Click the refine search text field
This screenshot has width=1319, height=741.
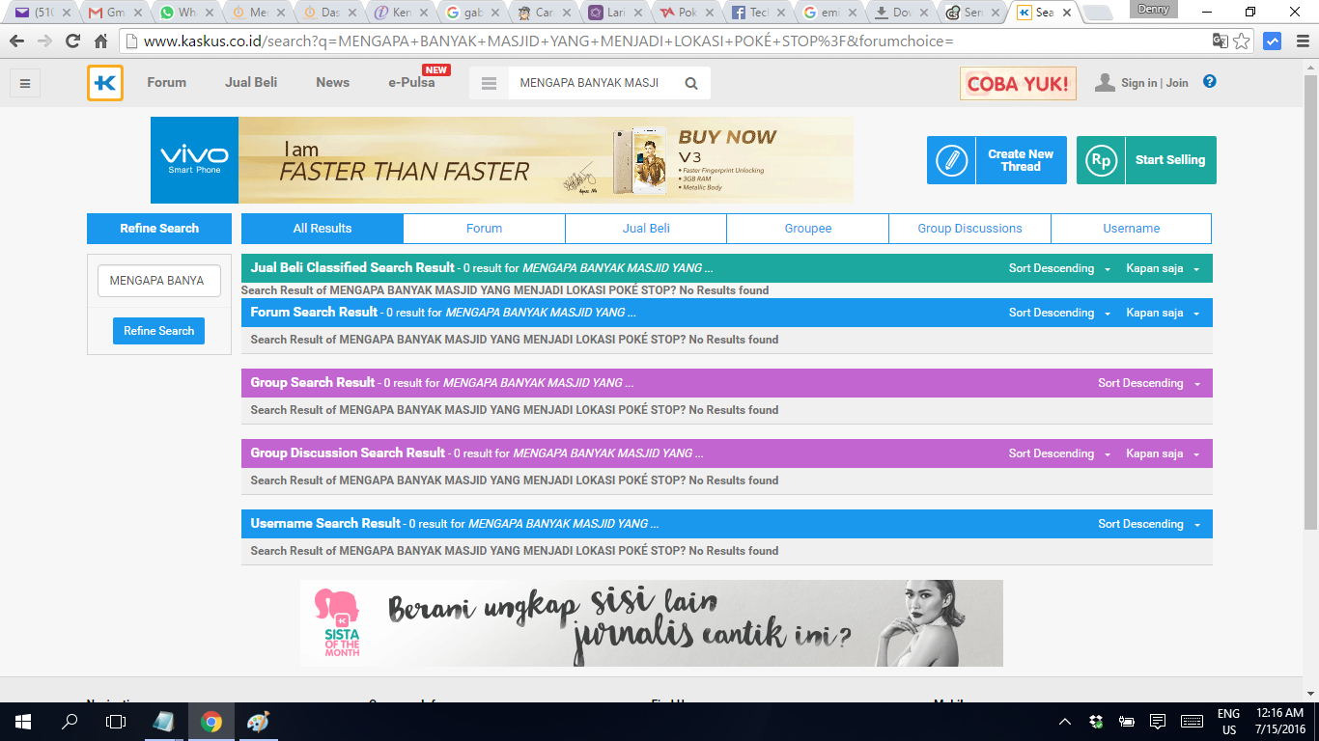[x=158, y=281]
